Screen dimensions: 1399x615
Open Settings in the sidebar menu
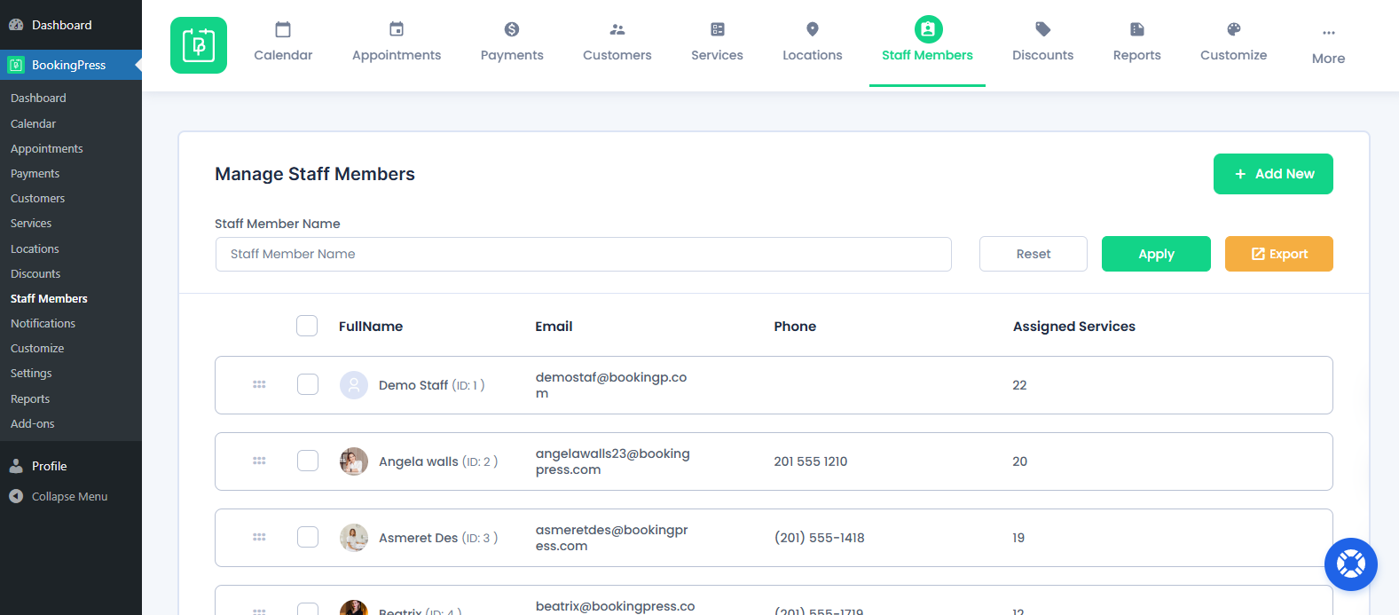pos(31,374)
